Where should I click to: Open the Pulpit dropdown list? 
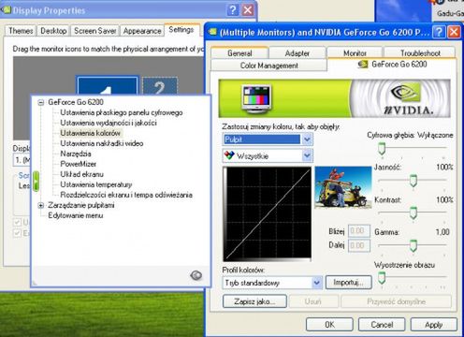[x=307, y=139]
